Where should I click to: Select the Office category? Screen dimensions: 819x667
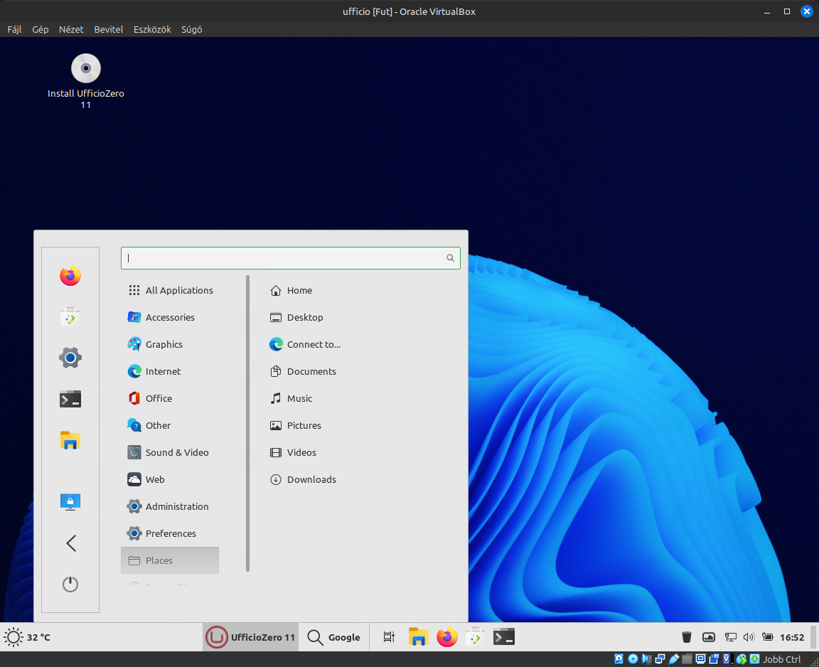tap(170, 398)
